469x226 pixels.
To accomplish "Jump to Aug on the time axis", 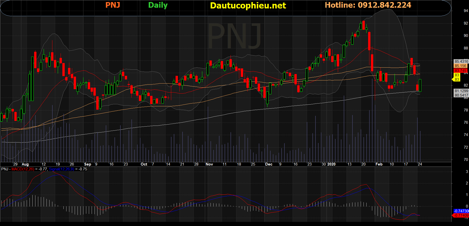I will tap(25, 164).
